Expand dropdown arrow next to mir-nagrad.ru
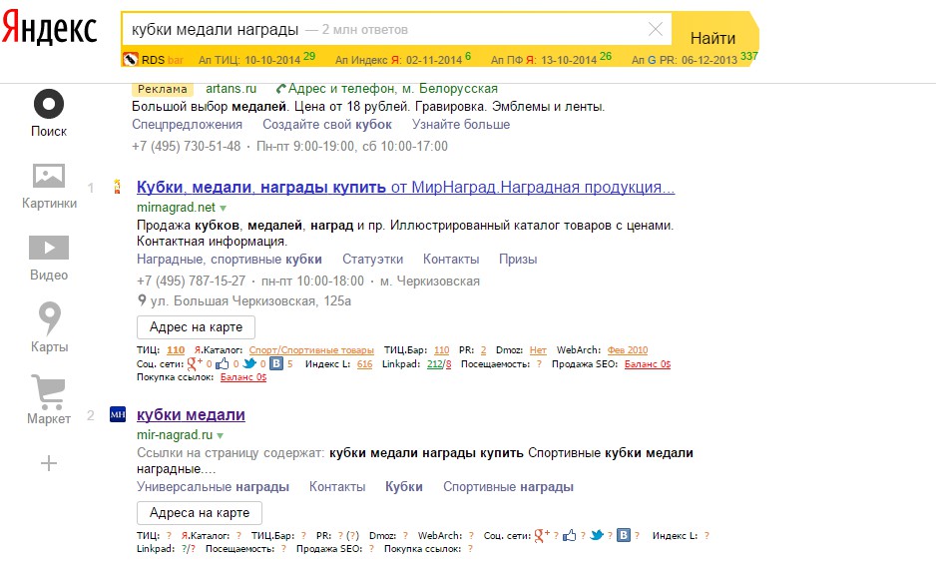This screenshot has width=936, height=570. click(x=220, y=435)
